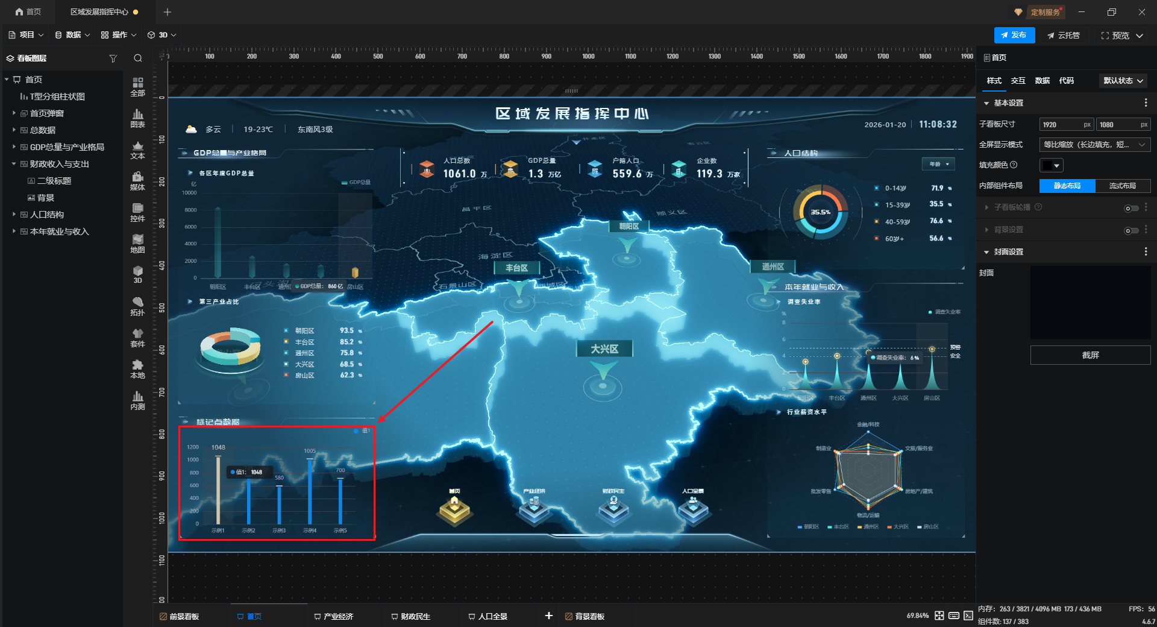Click the 拓扑 topology component icon

137,306
